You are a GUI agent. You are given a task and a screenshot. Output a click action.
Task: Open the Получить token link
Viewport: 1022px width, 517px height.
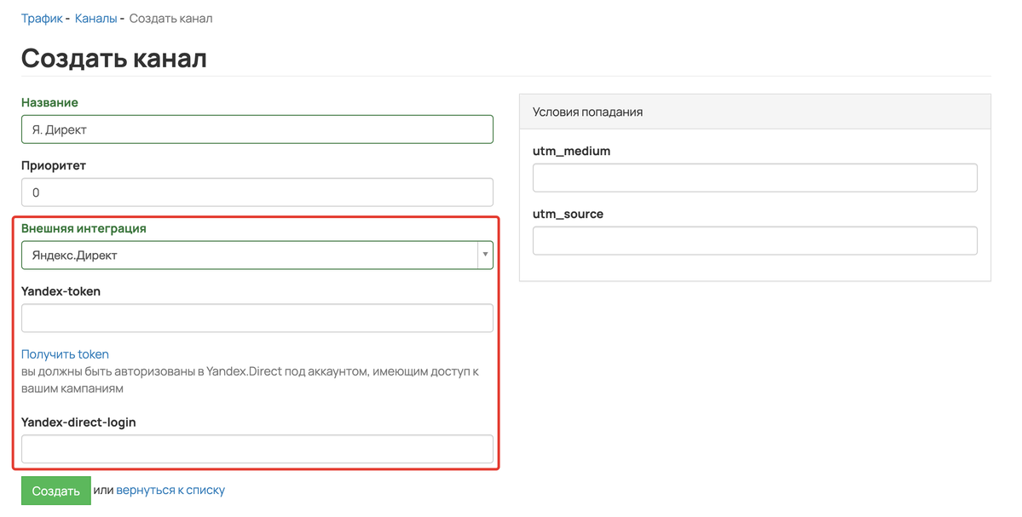(65, 354)
